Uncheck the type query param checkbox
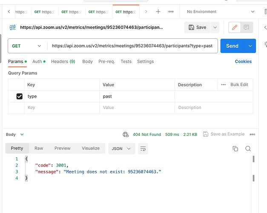267x213 pixels. 20,96
